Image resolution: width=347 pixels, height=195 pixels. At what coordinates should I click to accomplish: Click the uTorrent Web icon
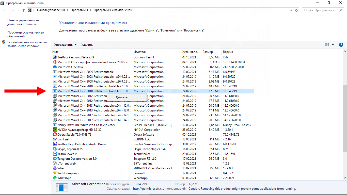pyautogui.click(x=55, y=164)
